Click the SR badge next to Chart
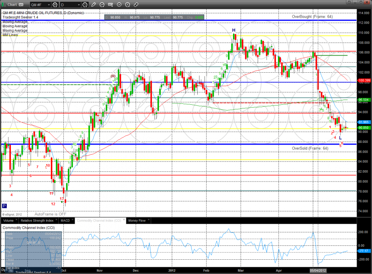The image size is (372, 274). 21,5
